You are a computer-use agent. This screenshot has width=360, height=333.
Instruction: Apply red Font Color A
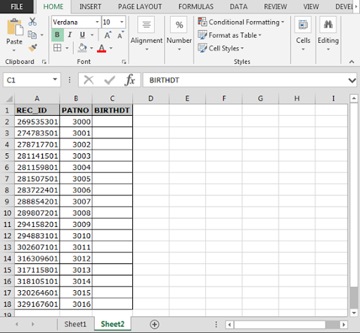coord(101,48)
